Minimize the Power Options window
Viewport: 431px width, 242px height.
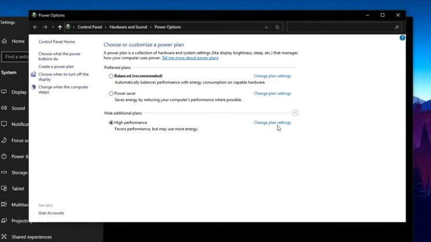367,15
